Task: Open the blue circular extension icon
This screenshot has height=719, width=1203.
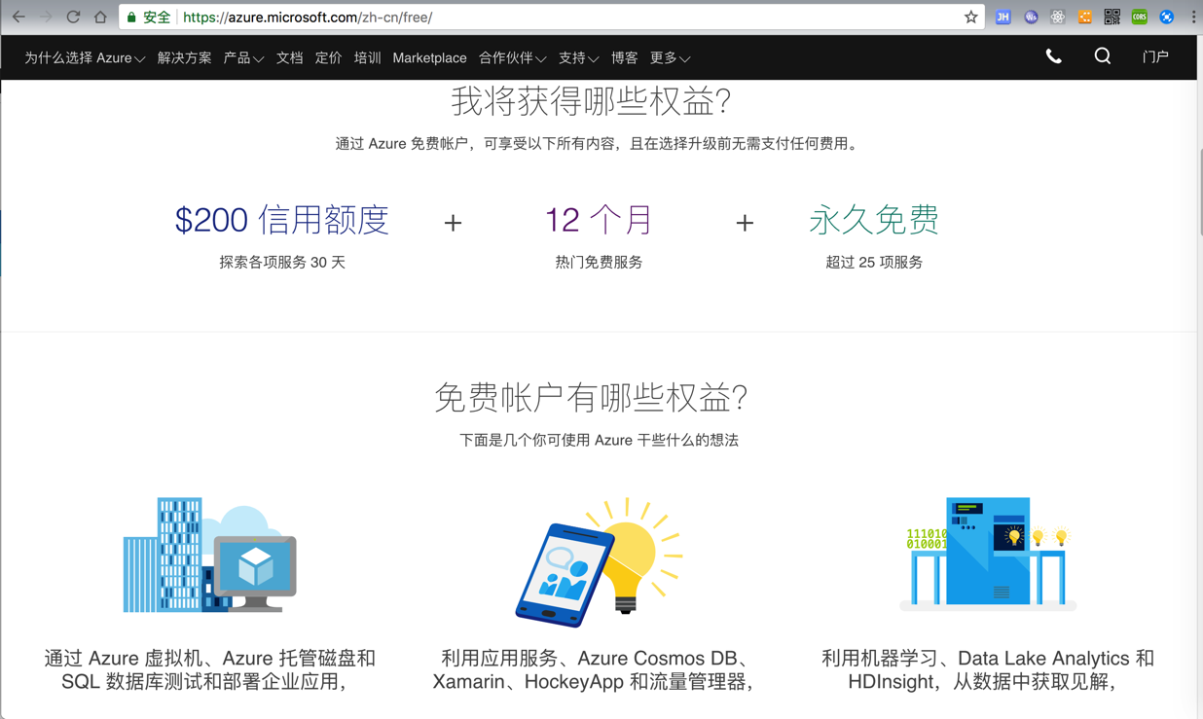Action: pos(1166,17)
